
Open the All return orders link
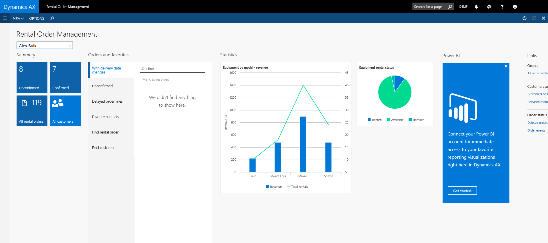click(537, 73)
